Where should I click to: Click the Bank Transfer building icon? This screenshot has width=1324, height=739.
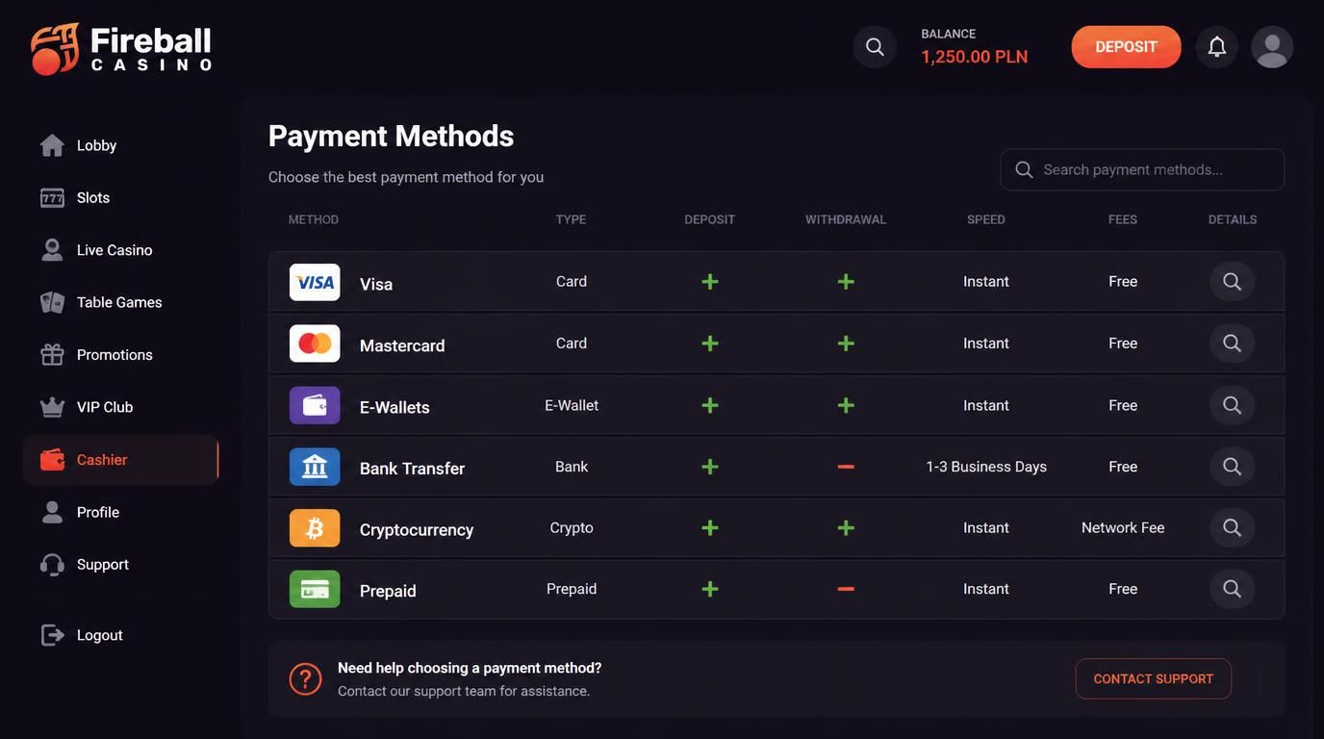(x=315, y=467)
